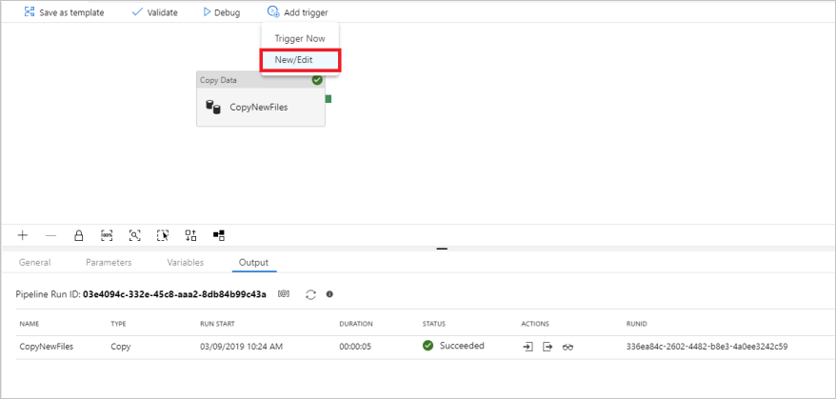This screenshot has width=836, height=399.
Task: Click the ACTIONS column header
Action: point(535,324)
